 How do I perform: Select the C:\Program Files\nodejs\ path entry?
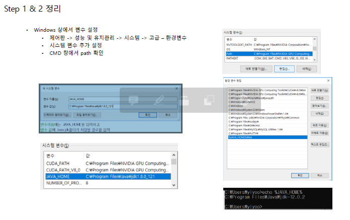coord(268,122)
